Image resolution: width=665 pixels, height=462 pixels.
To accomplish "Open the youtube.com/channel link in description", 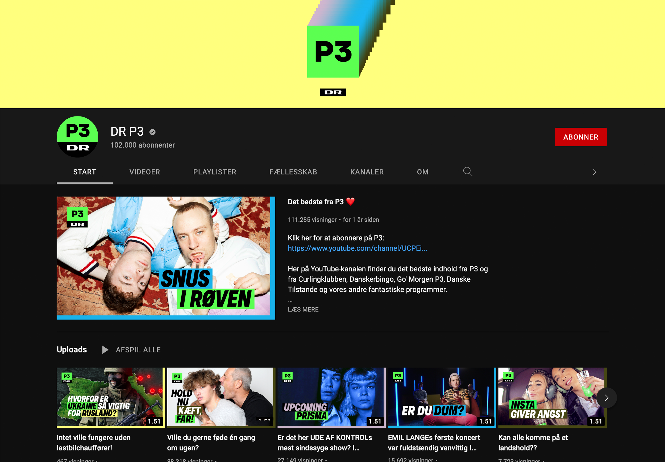I will (x=357, y=248).
